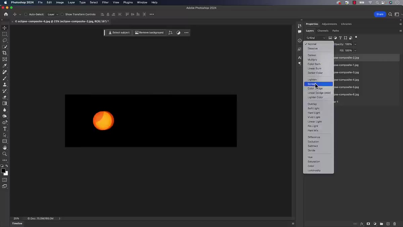Toggle the smart object filter icon
Screen dimensions: 403x227
click(x=351, y=38)
